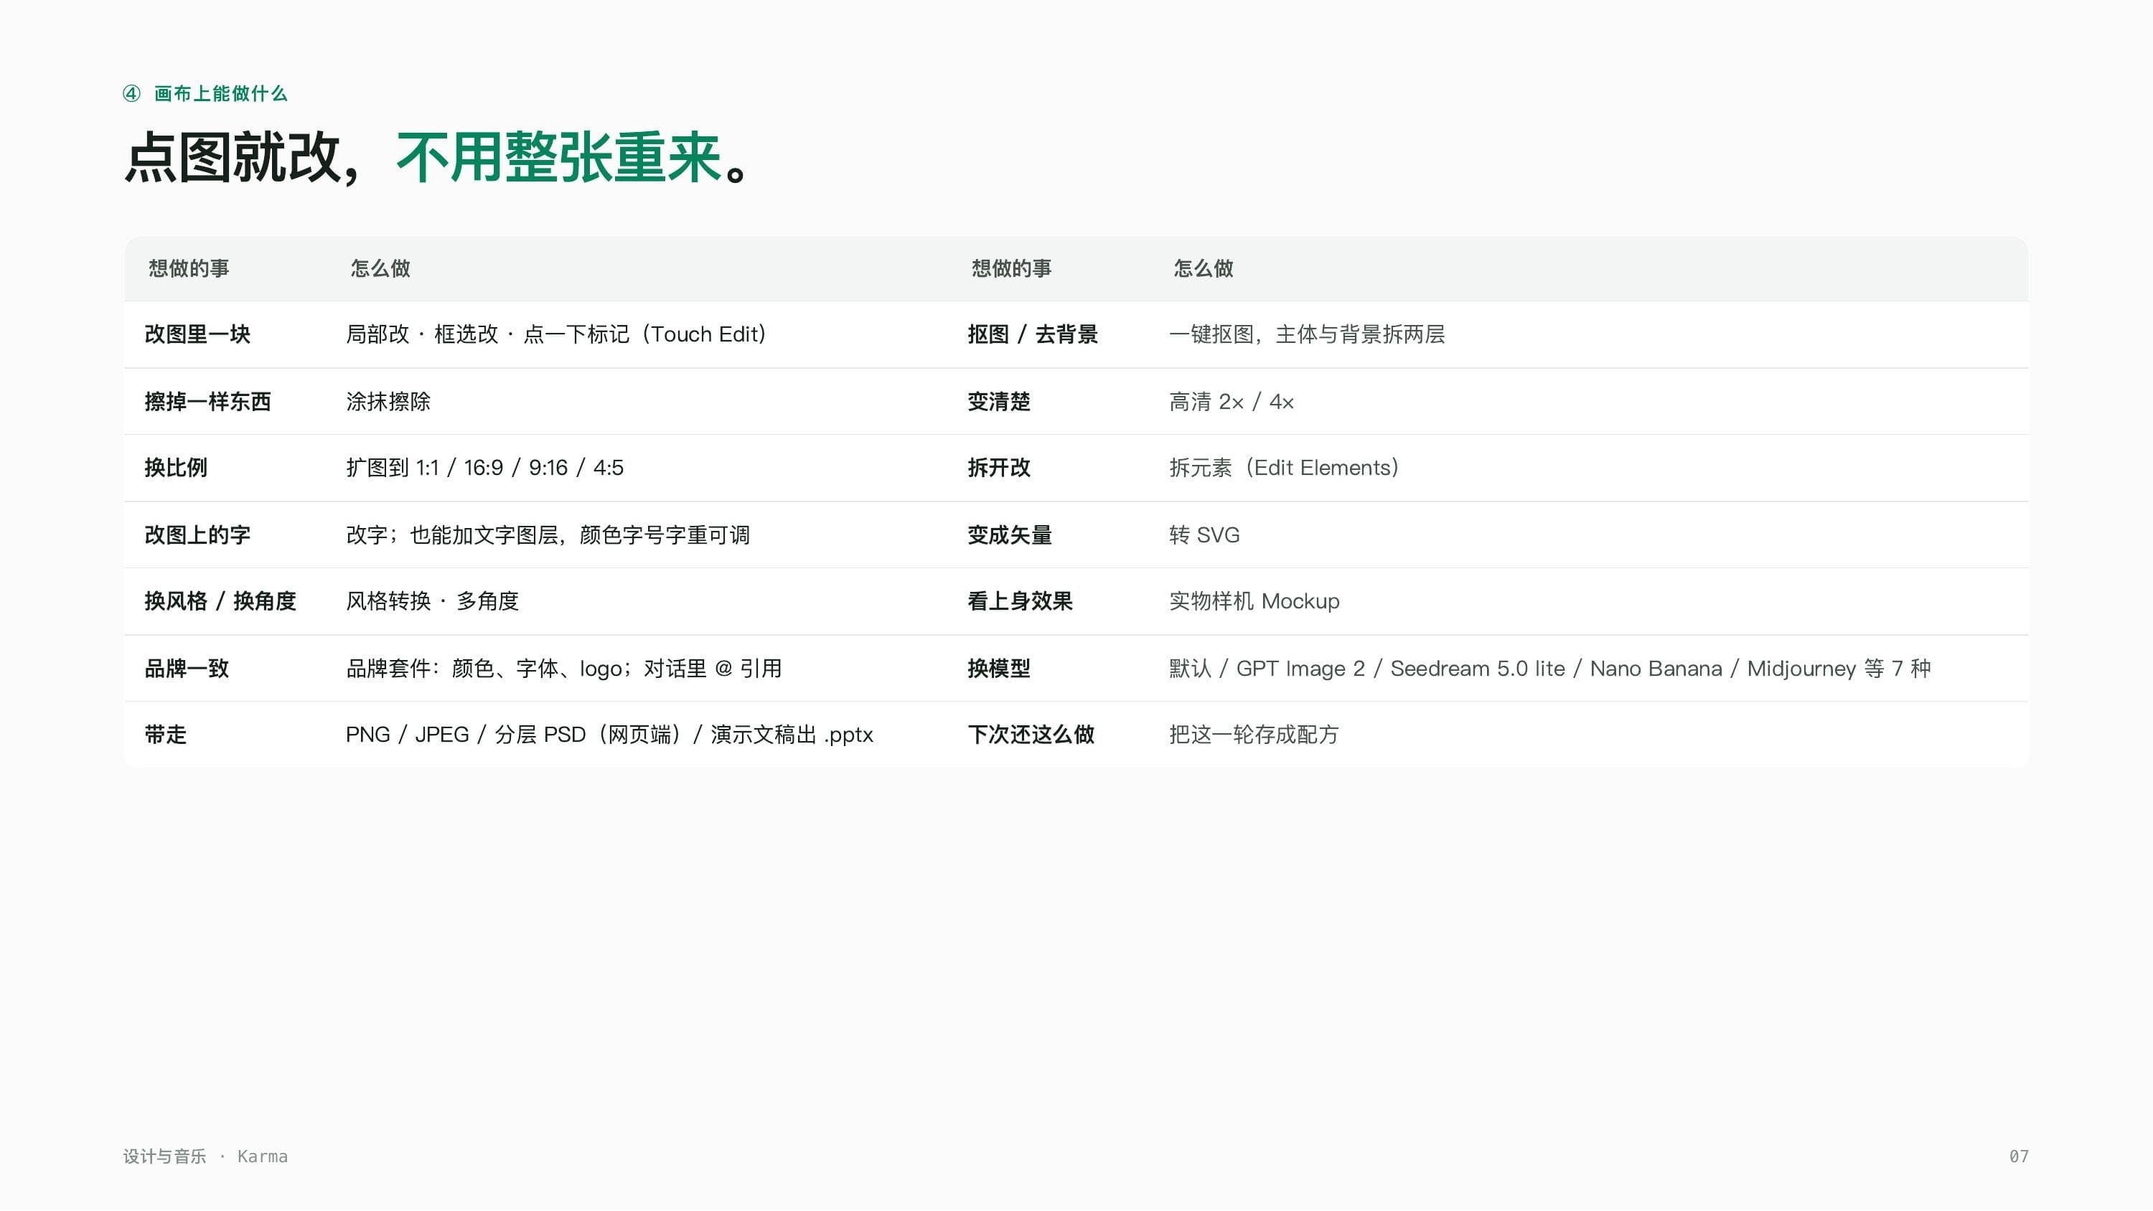Click the row label '变成矢量'
The height and width of the screenshot is (1211, 2153).
(x=1010, y=535)
